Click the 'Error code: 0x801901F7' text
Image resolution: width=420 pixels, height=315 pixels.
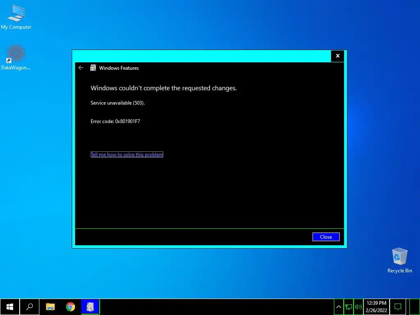(x=115, y=121)
